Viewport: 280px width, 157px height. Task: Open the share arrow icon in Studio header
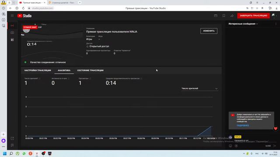232,16
